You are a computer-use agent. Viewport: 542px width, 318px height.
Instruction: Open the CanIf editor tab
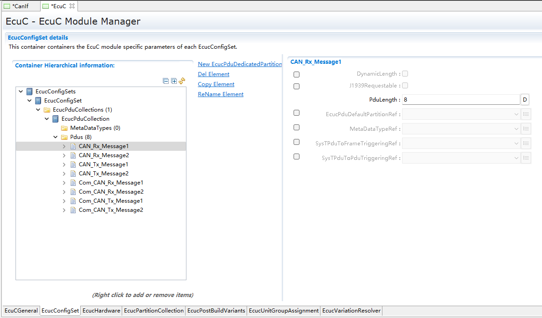click(19, 6)
